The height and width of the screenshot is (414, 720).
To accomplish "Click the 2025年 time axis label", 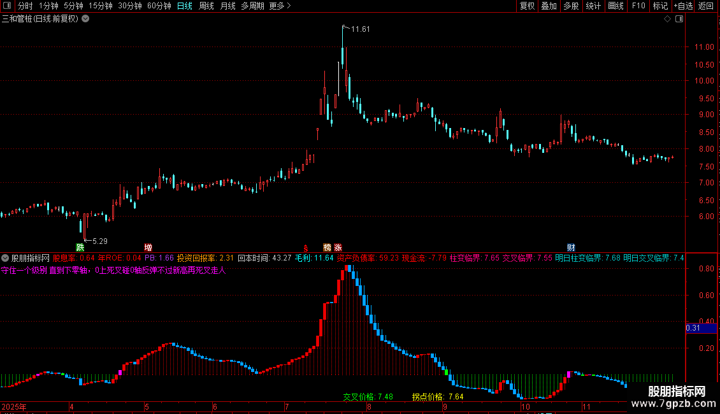I will (x=14, y=406).
